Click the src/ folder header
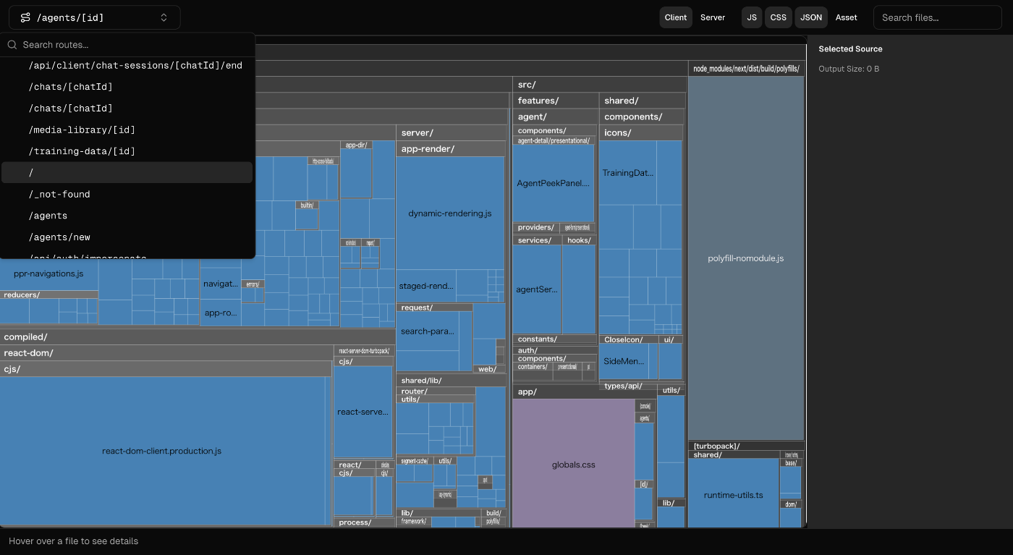Screen dimensions: 1013x555 [599, 85]
